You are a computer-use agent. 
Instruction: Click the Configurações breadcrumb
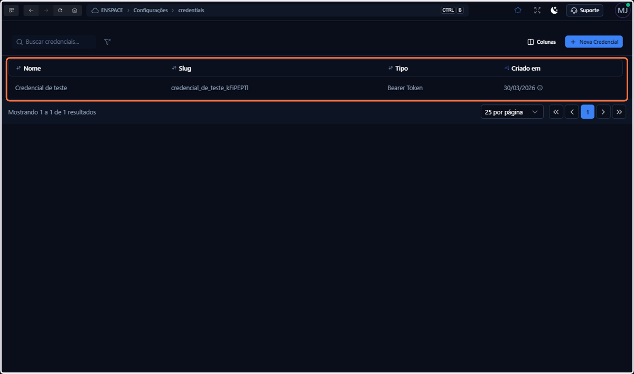(151, 10)
